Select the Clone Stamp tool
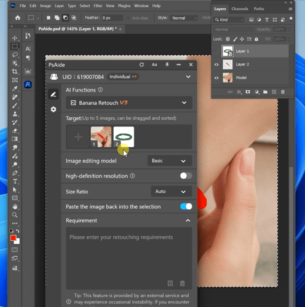Viewport: 305px width, 307px height. (15, 114)
